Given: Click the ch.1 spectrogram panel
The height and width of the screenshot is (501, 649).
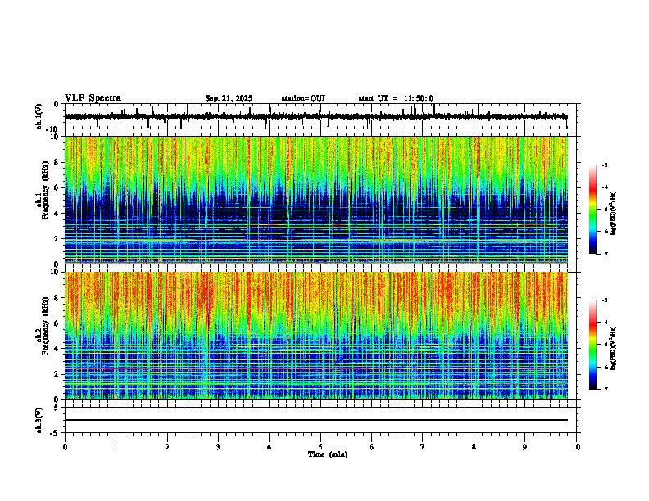Looking at the screenshot, I should tap(315, 200).
